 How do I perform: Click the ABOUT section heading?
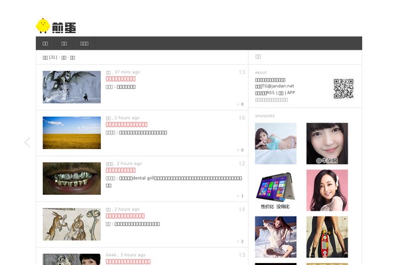pyautogui.click(x=261, y=73)
